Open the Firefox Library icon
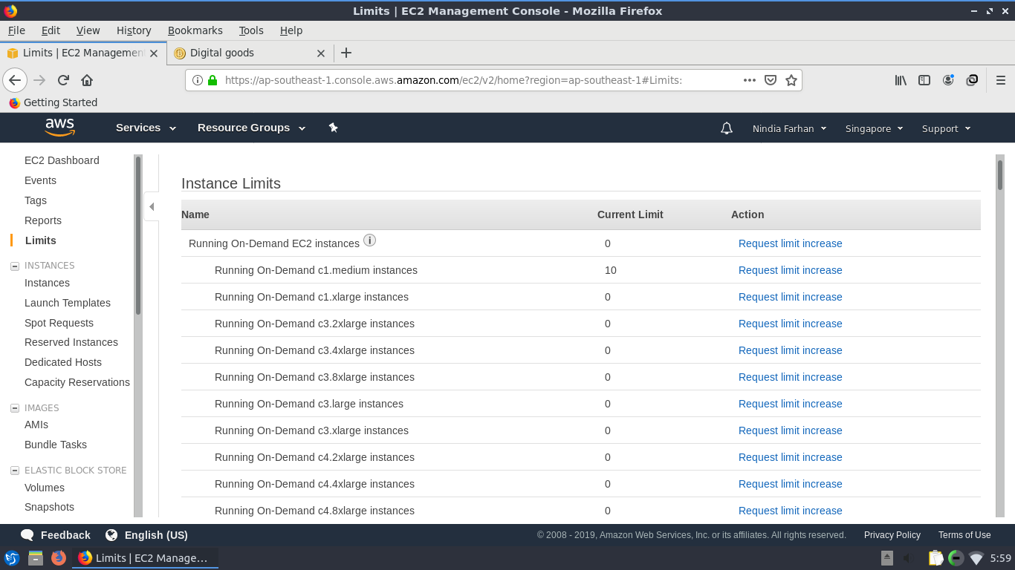The image size is (1015, 570). [901, 80]
